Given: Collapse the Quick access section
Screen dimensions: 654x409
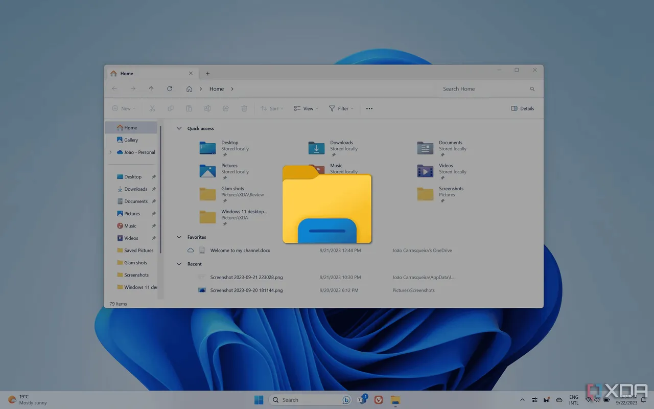Looking at the screenshot, I should coord(179,128).
